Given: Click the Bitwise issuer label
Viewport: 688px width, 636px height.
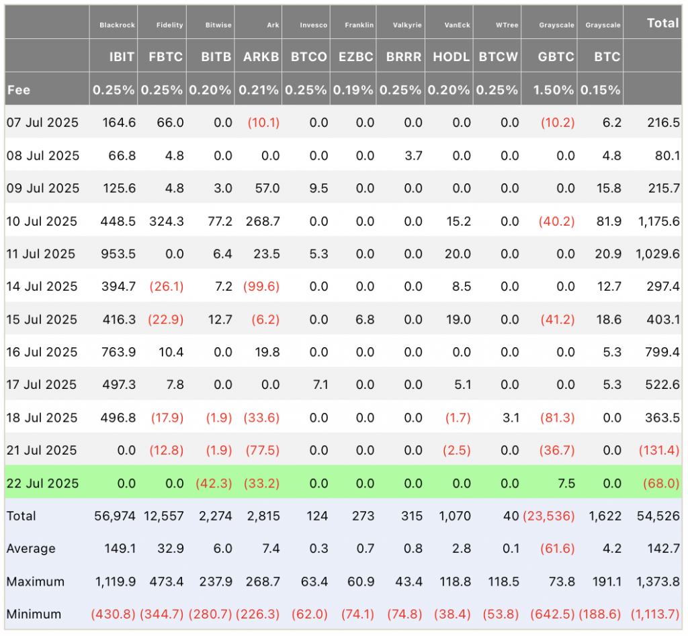Looking at the screenshot, I should click(218, 25).
